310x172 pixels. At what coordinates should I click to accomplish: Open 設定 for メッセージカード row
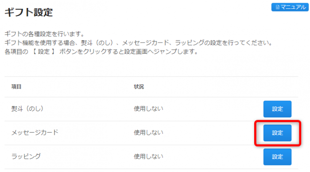[277, 133]
